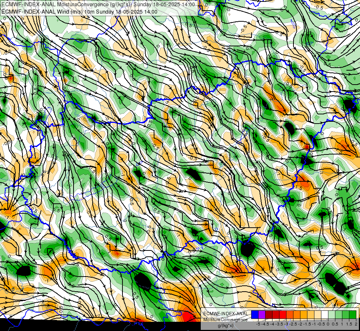Click the 0.5 tick label on the legend scale
360x331 pixels.
point(335,324)
